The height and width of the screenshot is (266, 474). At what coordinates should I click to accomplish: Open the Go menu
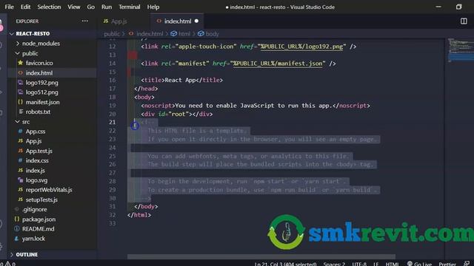pos(90,7)
